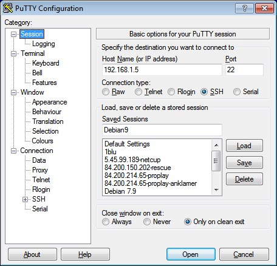Viewport: 277px width, 266px height.
Task: Open the Logging category
Action: point(44,44)
